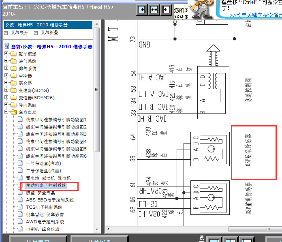Click the show-left-panel arrow icon

click(x=142, y=10)
